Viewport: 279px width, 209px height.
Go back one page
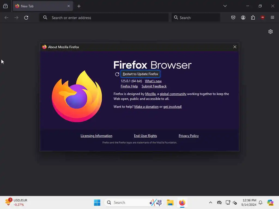pyautogui.click(x=7, y=18)
